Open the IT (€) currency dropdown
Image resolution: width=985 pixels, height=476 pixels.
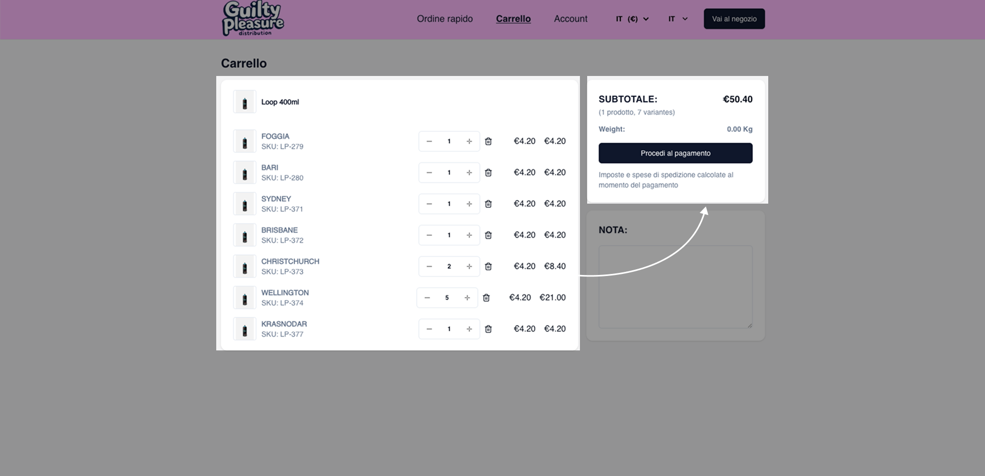coord(632,19)
